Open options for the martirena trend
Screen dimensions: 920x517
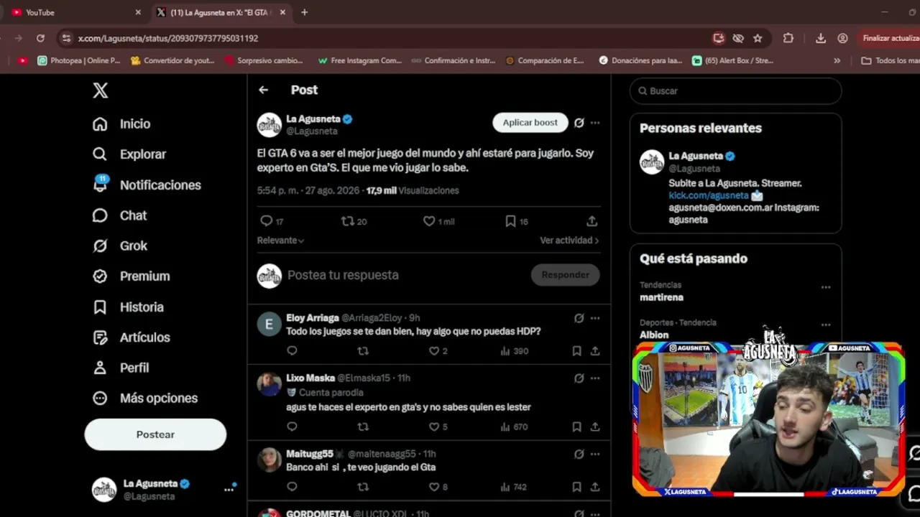click(826, 287)
